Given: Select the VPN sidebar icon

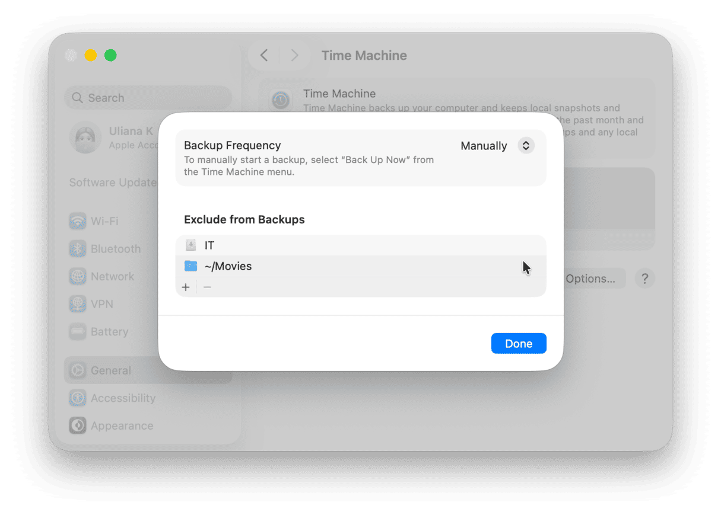Looking at the screenshot, I should coord(77,304).
